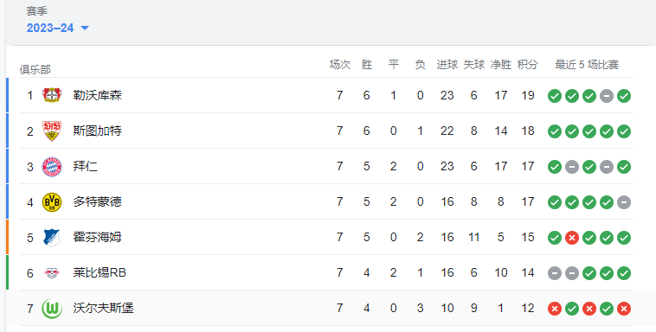Image resolution: width=656 pixels, height=332 pixels.
Task: Click the Bayern Munich club logo
Action: tap(52, 166)
